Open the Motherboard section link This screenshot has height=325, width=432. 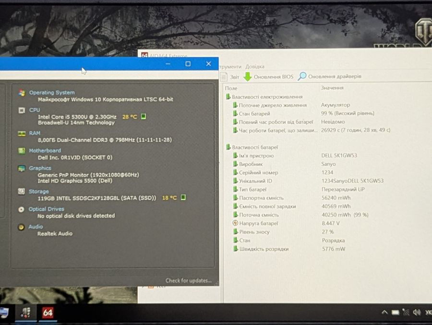point(45,151)
